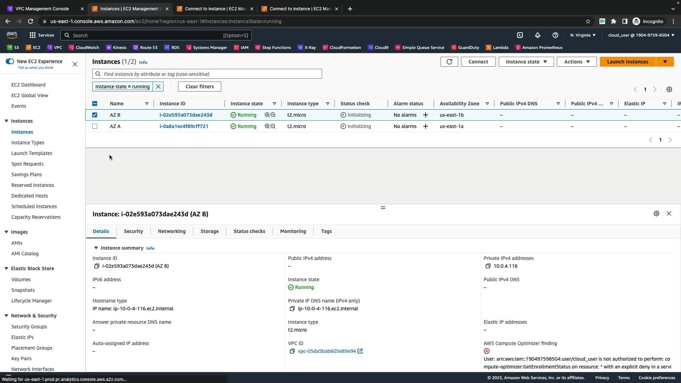Click the refresh instances icon button
Viewport: 681px width, 383px height.
(x=449, y=62)
